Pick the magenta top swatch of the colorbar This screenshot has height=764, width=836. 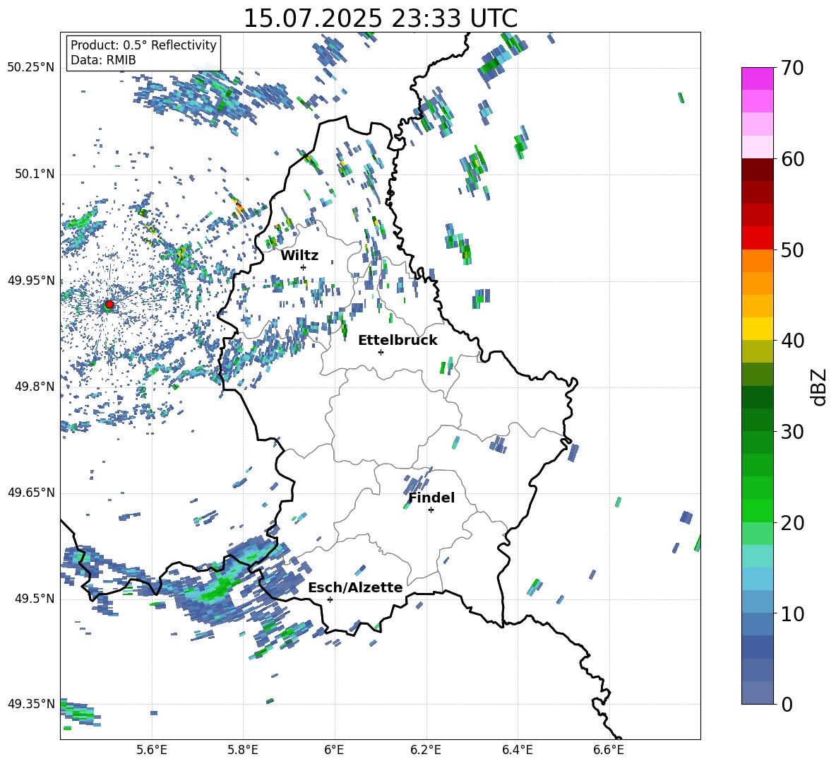[757, 79]
